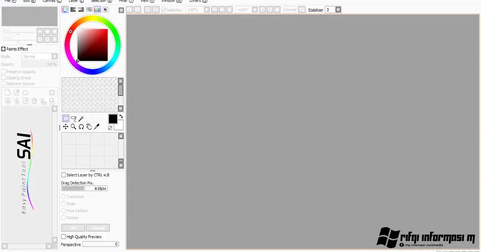
Task: Click the layer Opacity 100% slider
Action: 40,64
